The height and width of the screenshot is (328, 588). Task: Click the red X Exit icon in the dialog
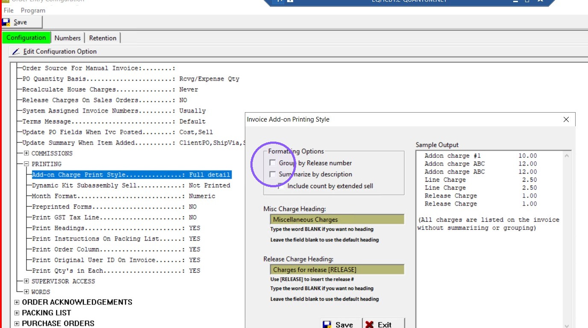tap(370, 325)
